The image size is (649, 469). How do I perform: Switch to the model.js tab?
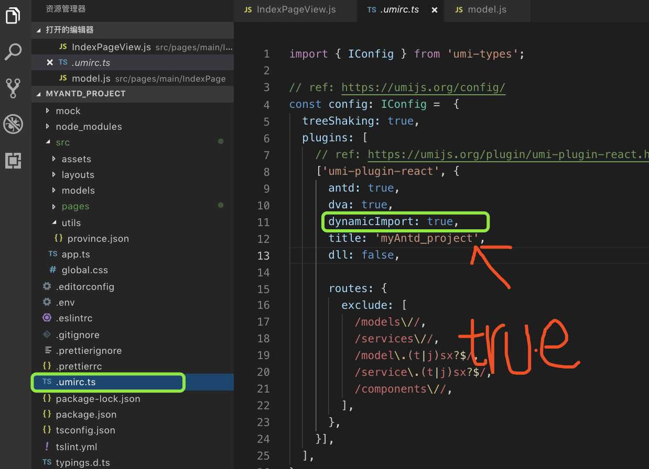click(487, 9)
